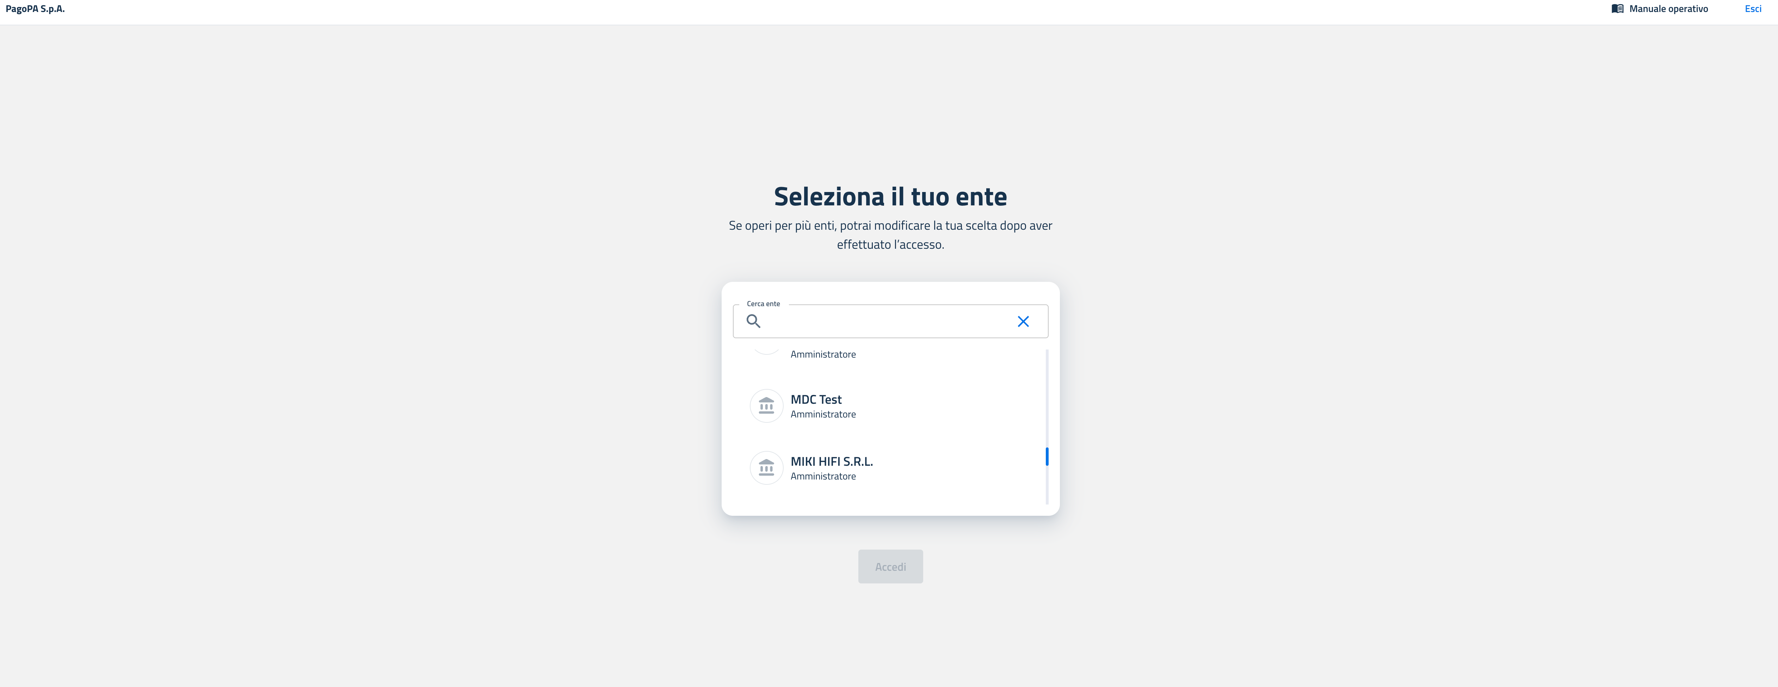Click the Seleziona il tuo ente heading
1778x687 pixels.
pos(890,197)
